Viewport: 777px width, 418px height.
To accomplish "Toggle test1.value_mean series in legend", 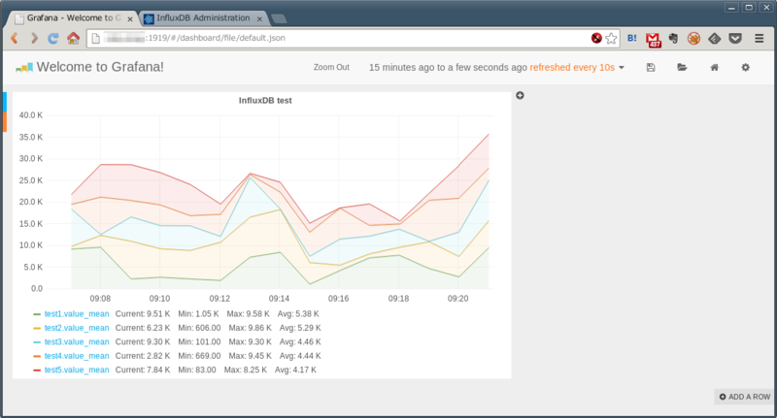I will (77, 314).
